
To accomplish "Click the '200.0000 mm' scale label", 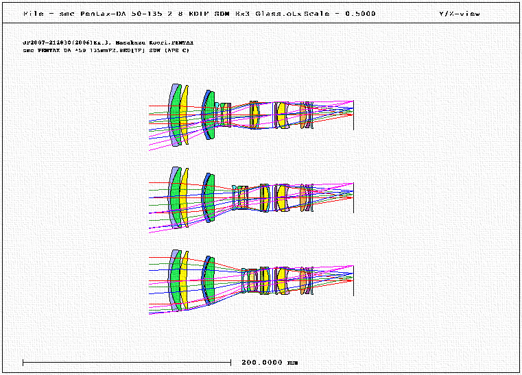I will [x=270, y=363].
